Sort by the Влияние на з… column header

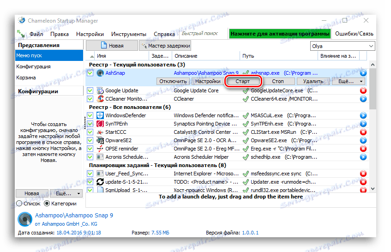click(339, 56)
